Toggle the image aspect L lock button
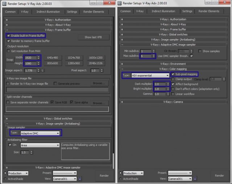232x184 pixels. [x=43, y=70]
